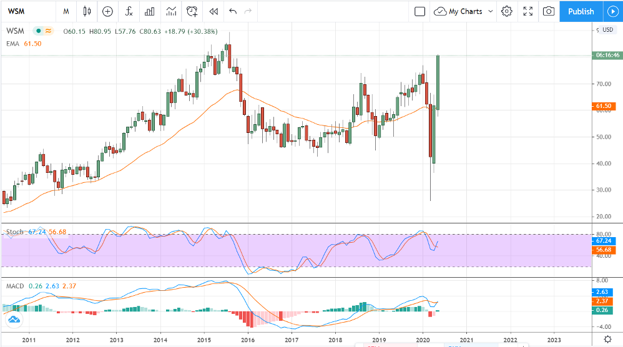This screenshot has height=347, width=623.
Task: Click the Compare or add symbol icon
Action: (x=107, y=11)
